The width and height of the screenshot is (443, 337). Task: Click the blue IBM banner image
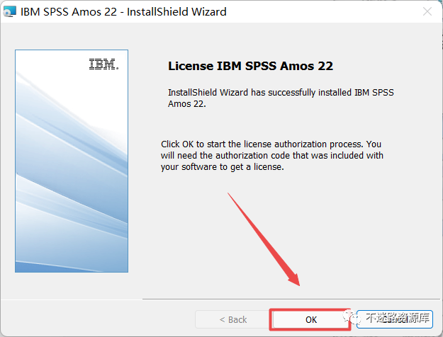click(x=72, y=161)
